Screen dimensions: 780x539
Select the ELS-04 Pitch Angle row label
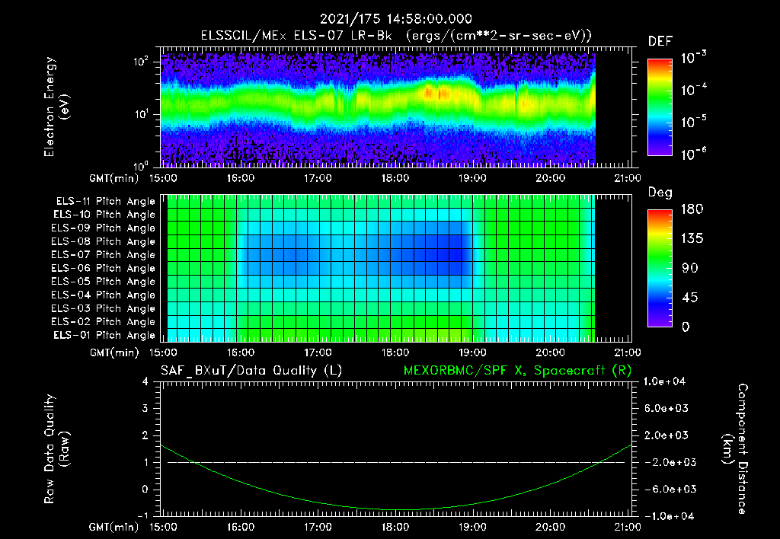(x=104, y=295)
